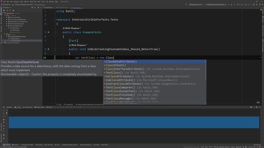Open the Edit menu
264x148 pixels.
click(8, 2)
